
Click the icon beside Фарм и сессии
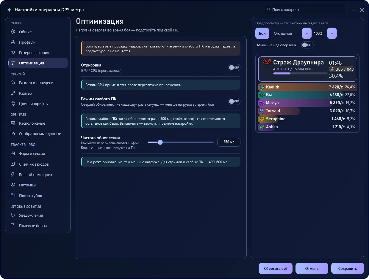[x=13, y=153]
